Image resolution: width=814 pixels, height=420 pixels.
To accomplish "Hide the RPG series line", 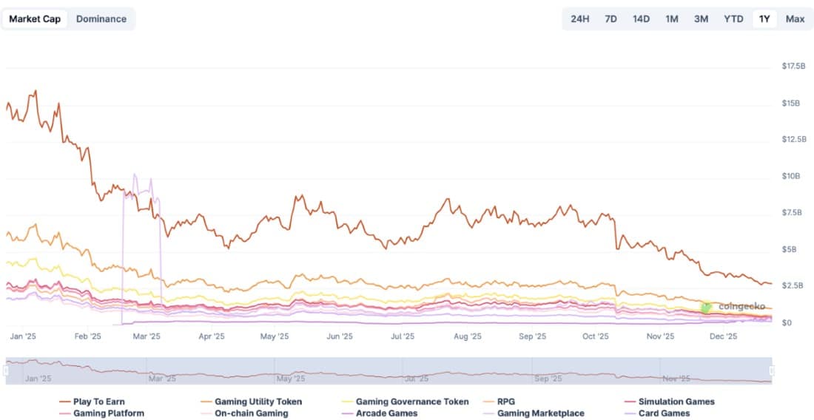I will click(x=507, y=402).
